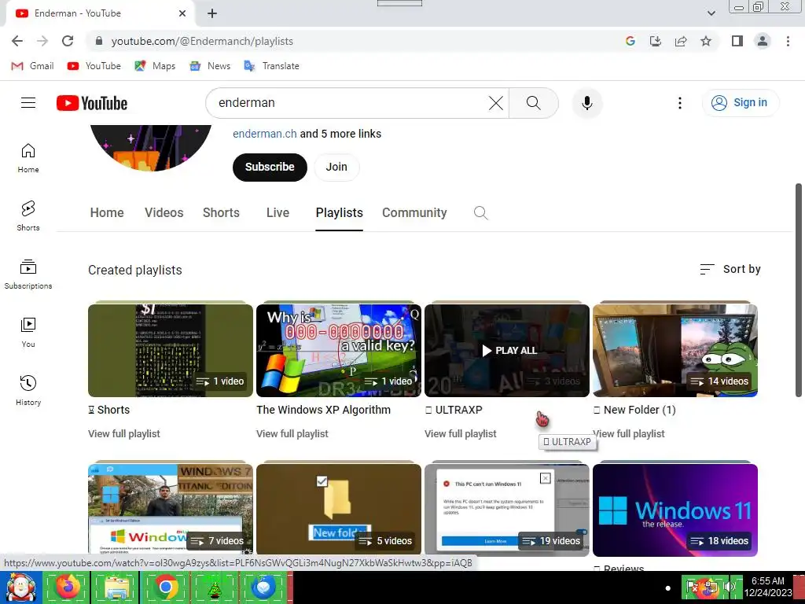Open the 7 videos Windows 7 thumbnail
The width and height of the screenshot is (805, 604).
(x=171, y=510)
